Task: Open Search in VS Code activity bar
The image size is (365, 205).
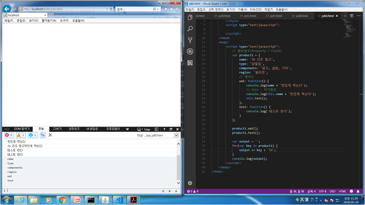Action: 190,28
